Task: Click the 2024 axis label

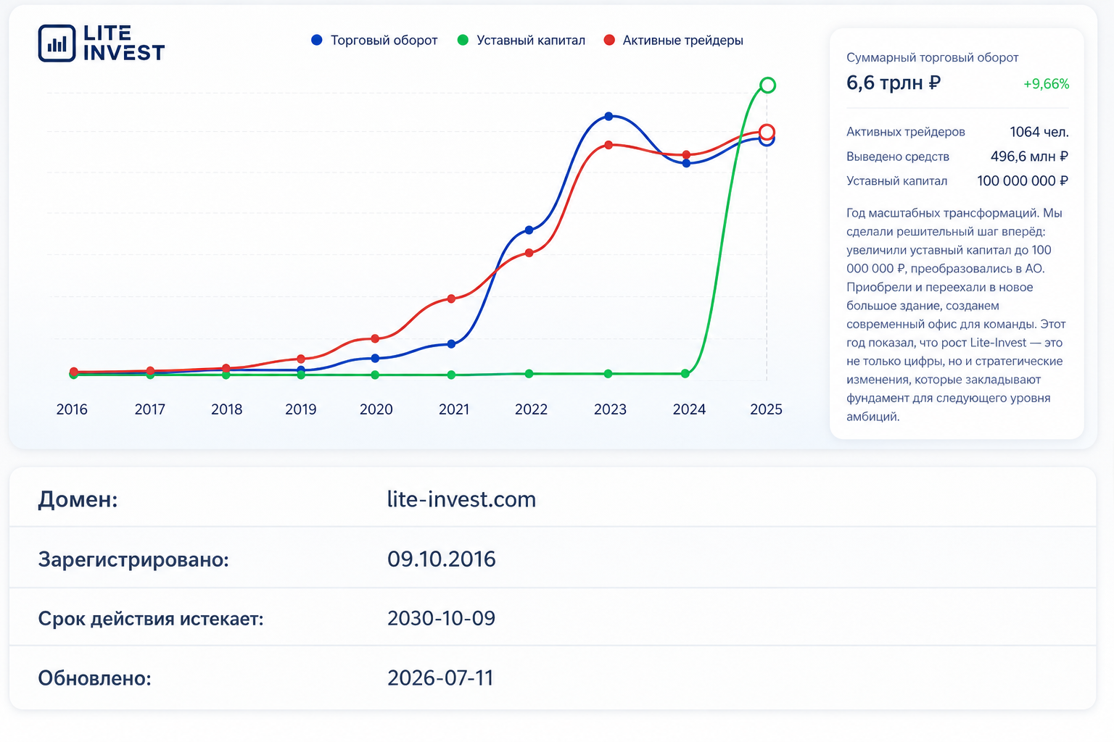Action: pos(689,409)
